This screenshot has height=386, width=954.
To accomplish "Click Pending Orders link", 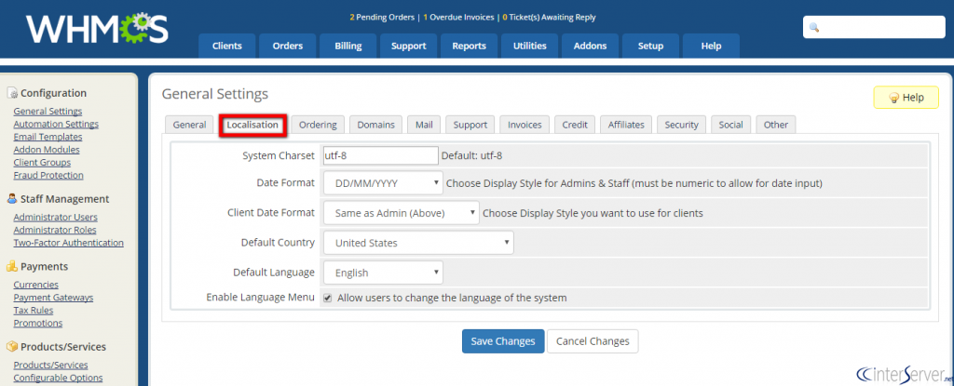I will (x=382, y=17).
